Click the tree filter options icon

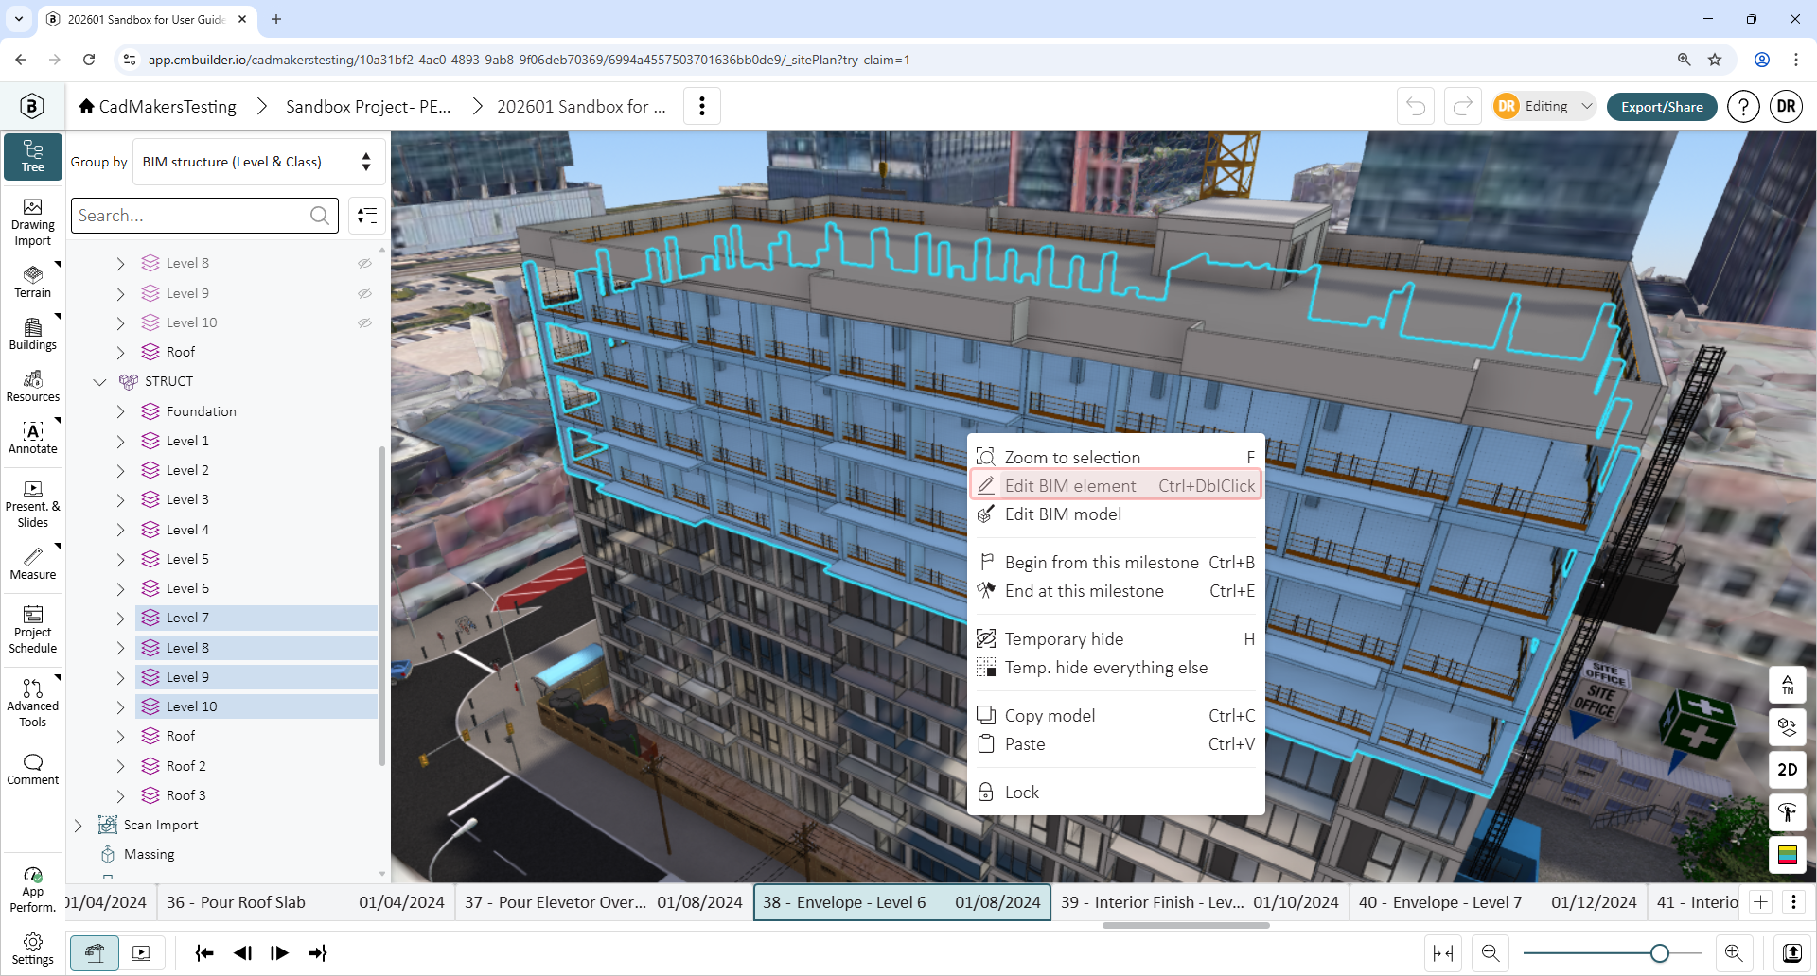(366, 216)
